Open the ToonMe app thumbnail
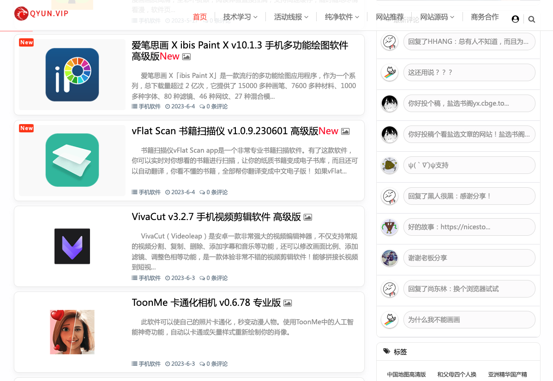553x381 pixels. (72, 332)
